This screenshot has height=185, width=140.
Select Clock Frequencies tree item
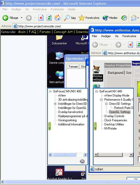[116, 120]
